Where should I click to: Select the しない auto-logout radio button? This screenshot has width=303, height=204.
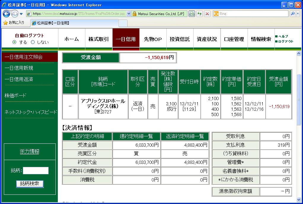point(33,42)
